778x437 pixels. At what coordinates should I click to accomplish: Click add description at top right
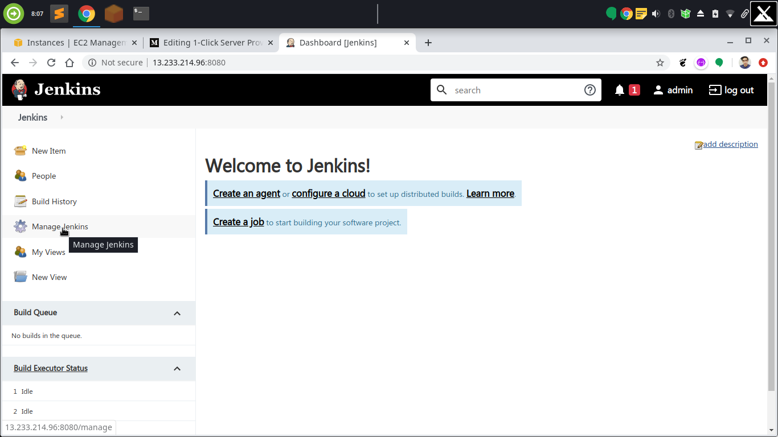[x=730, y=144]
